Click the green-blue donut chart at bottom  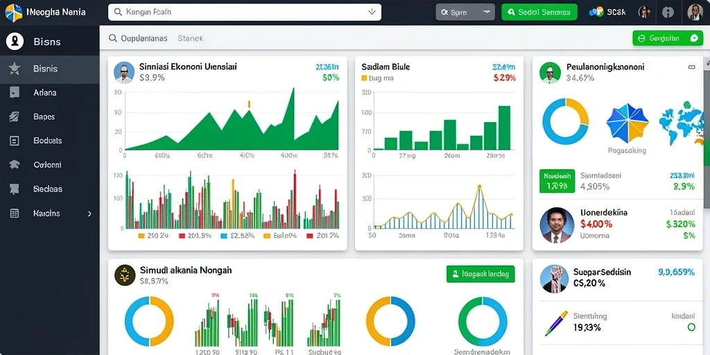[x=483, y=321]
